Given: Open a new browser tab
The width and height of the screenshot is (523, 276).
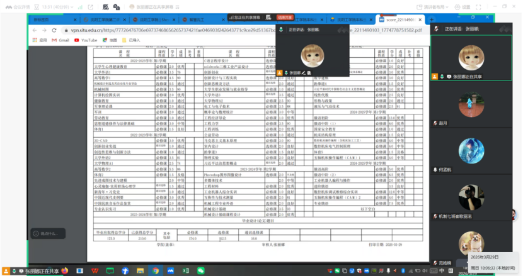Looking at the screenshot, I should 432,20.
